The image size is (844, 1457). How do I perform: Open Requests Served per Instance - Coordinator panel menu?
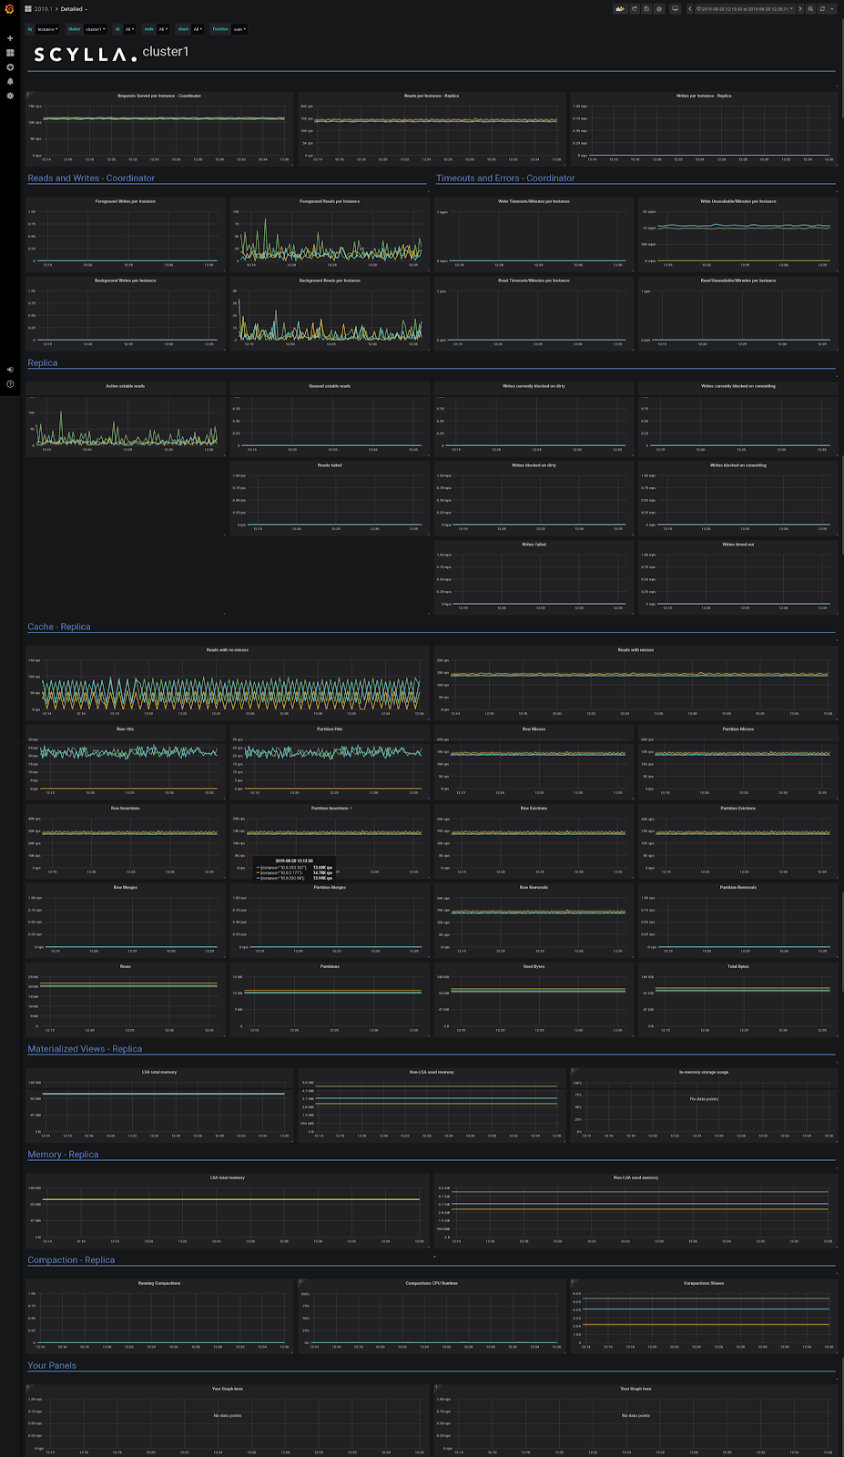[x=159, y=96]
